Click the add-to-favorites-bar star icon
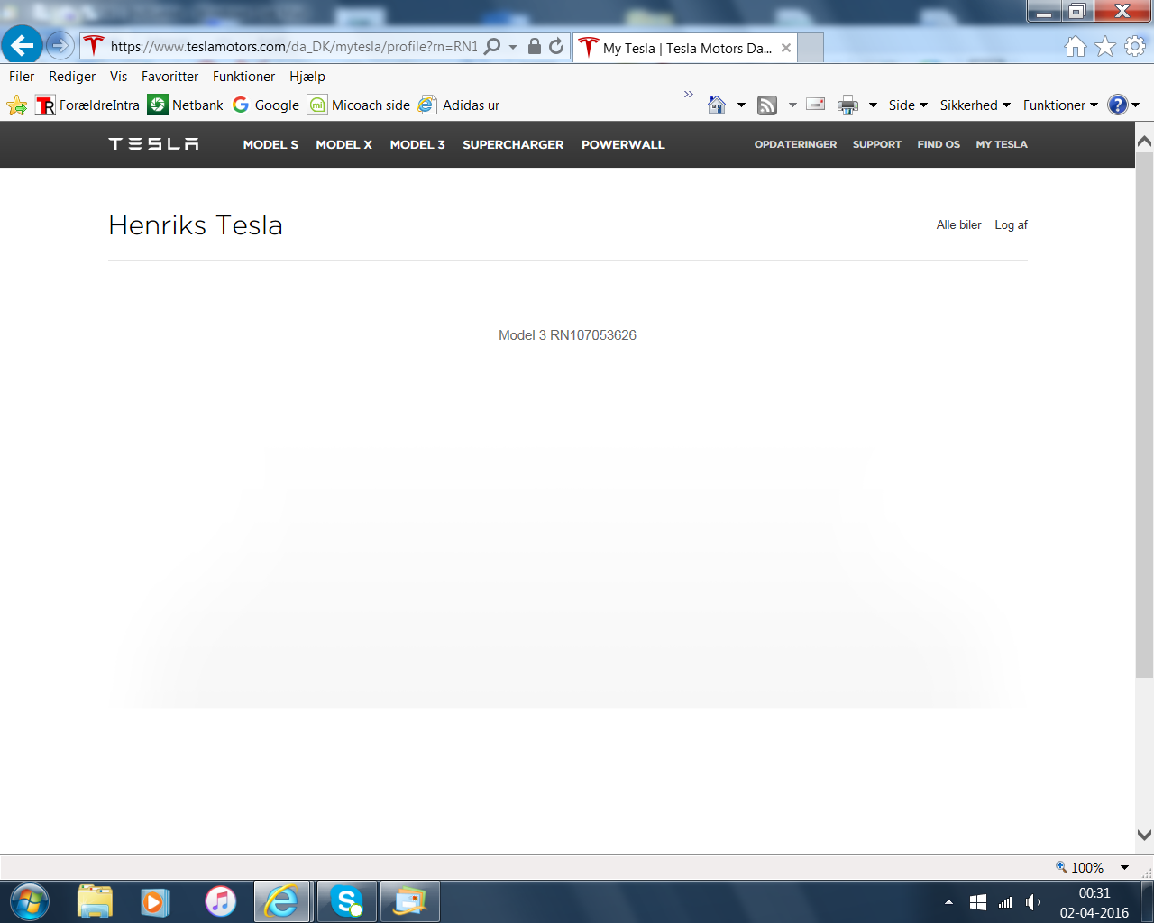The width and height of the screenshot is (1154, 923). 17,105
